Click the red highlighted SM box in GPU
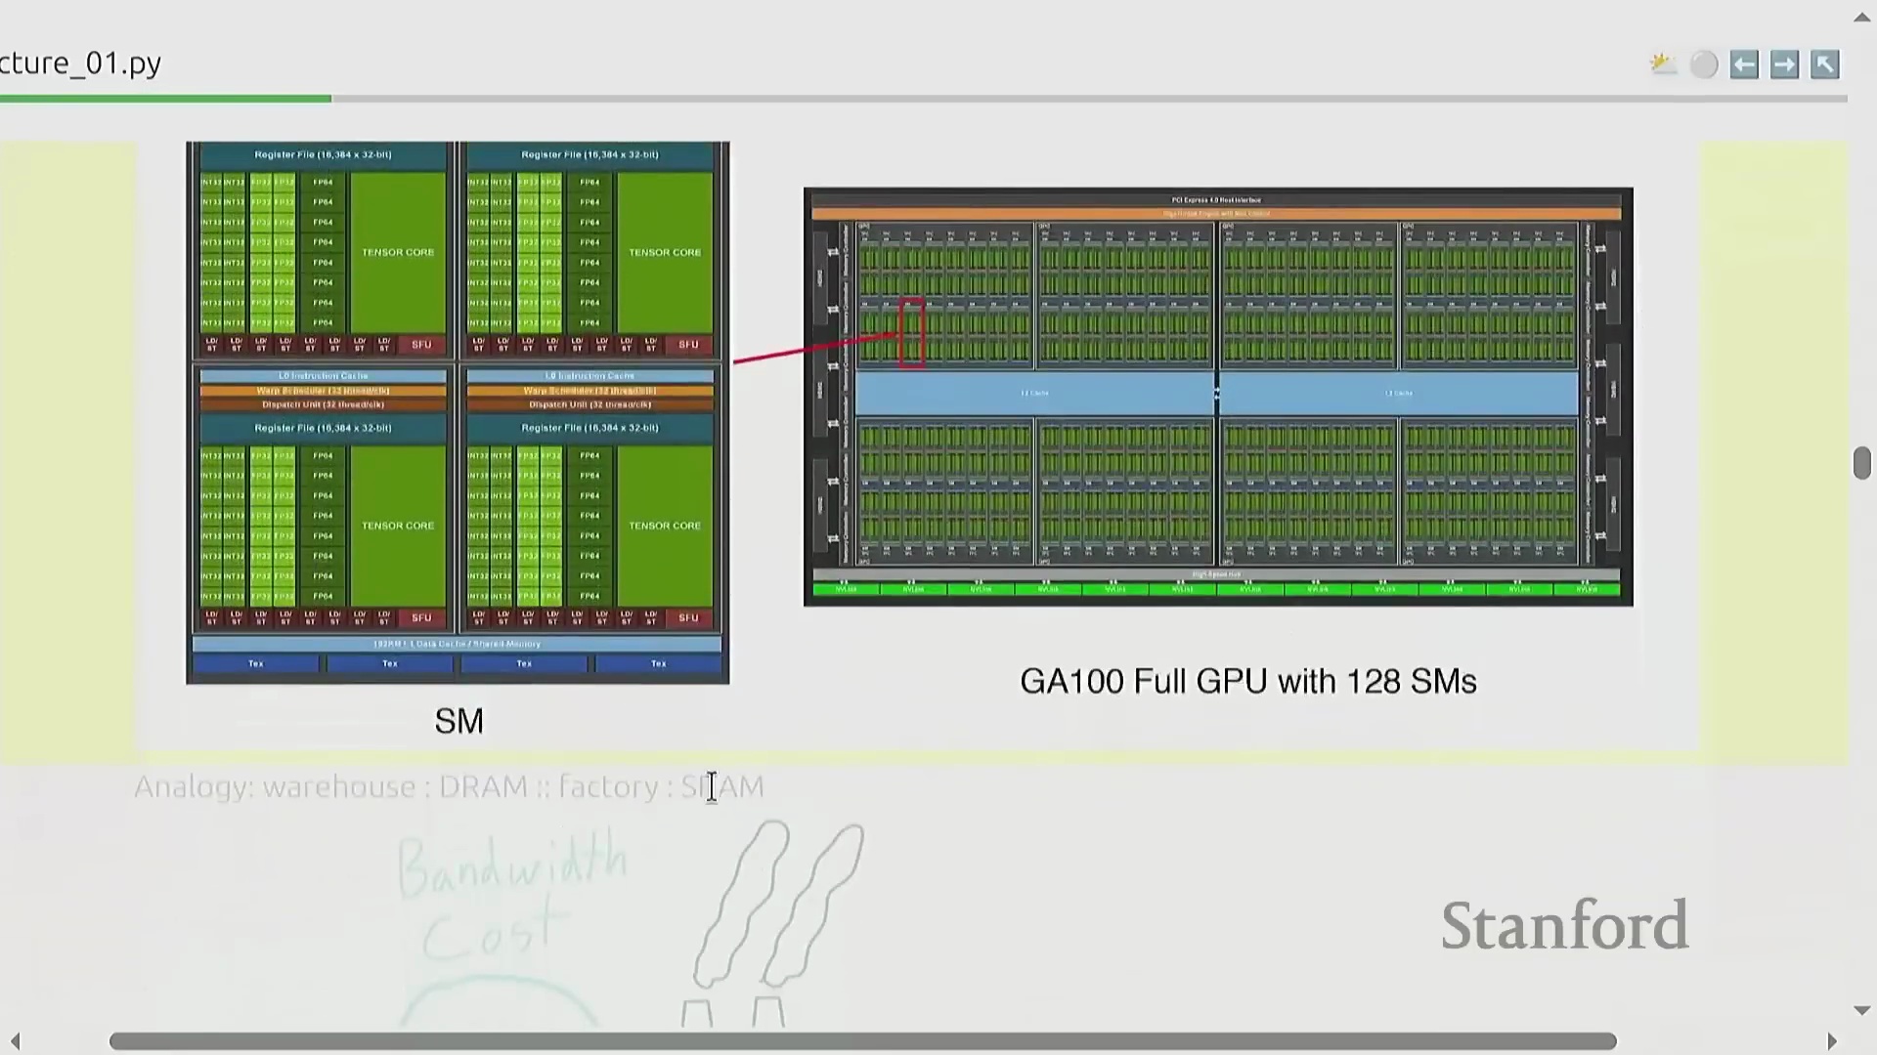The image size is (1877, 1055). (x=912, y=333)
